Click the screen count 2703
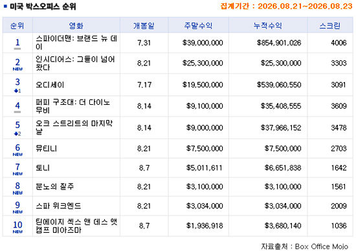The image size is (356, 251). pyautogui.click(x=339, y=148)
